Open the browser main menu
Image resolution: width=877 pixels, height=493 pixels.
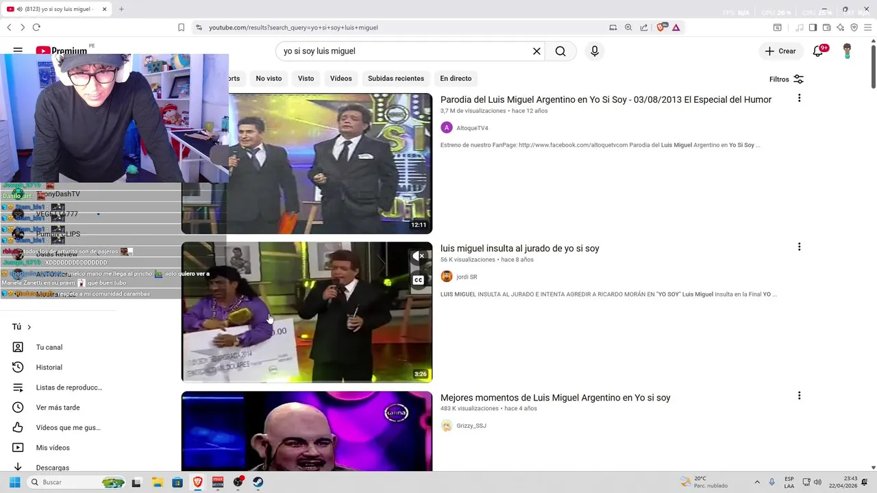coord(867,27)
